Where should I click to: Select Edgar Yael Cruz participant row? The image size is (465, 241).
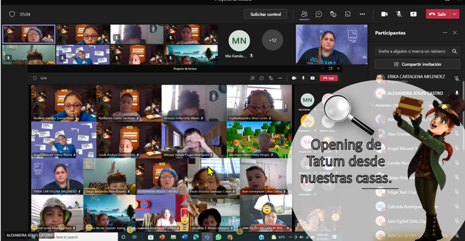pos(417,192)
